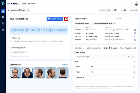Click the Dr. Anjali Nair doctor name
Viewport: 140px width, 93px height.
(x=90, y=33)
